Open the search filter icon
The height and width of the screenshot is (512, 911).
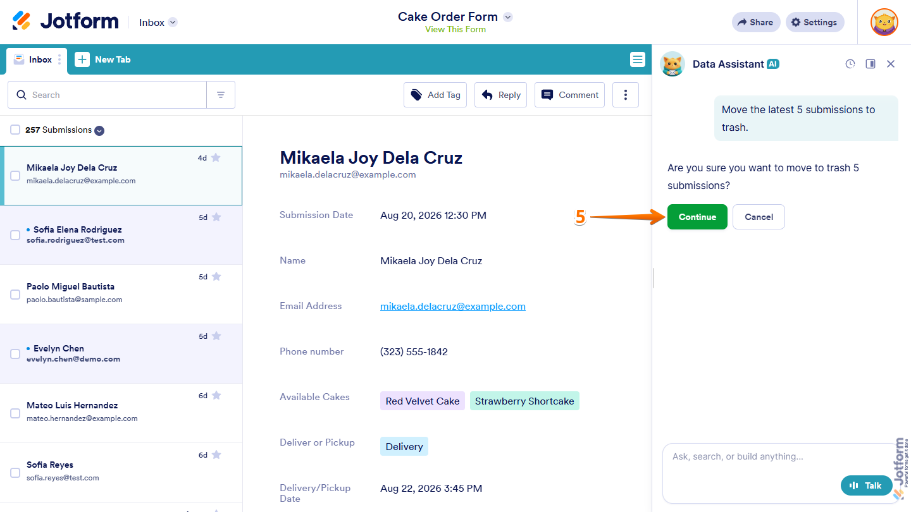[x=221, y=95]
